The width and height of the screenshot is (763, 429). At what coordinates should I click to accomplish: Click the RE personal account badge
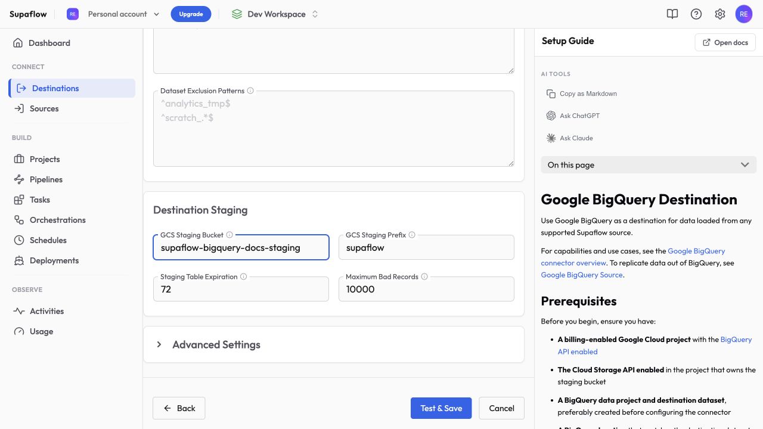pos(73,14)
